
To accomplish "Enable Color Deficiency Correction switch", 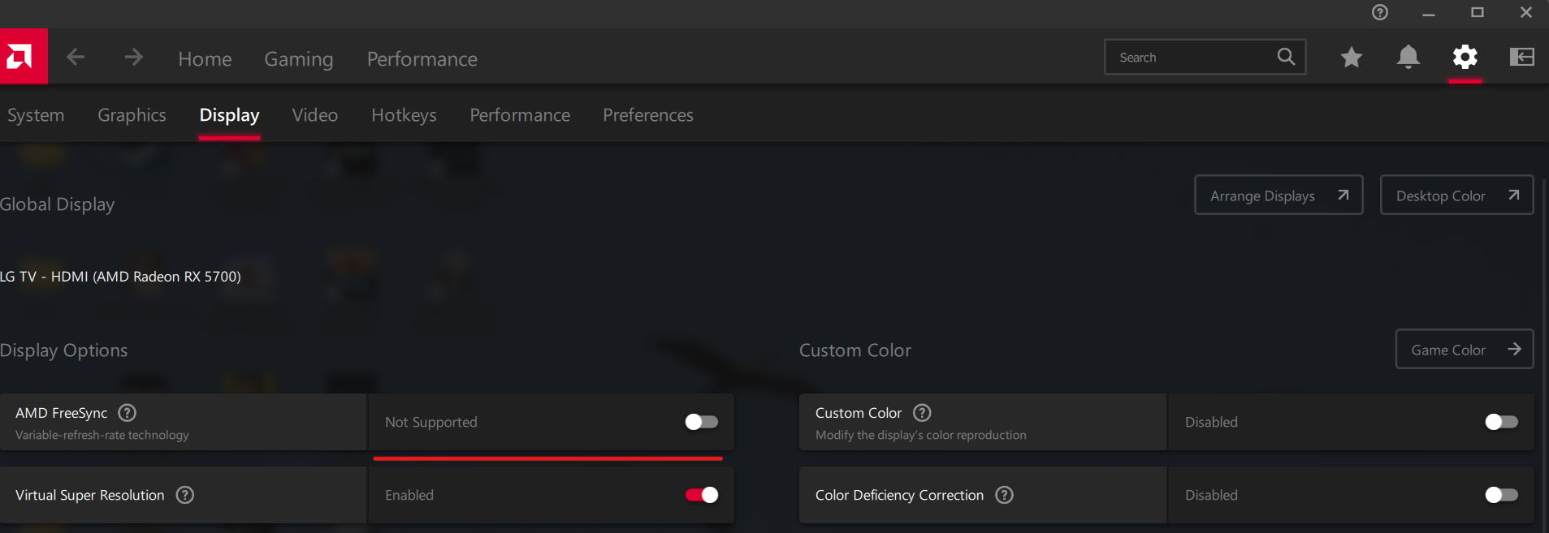I will click(x=1501, y=495).
